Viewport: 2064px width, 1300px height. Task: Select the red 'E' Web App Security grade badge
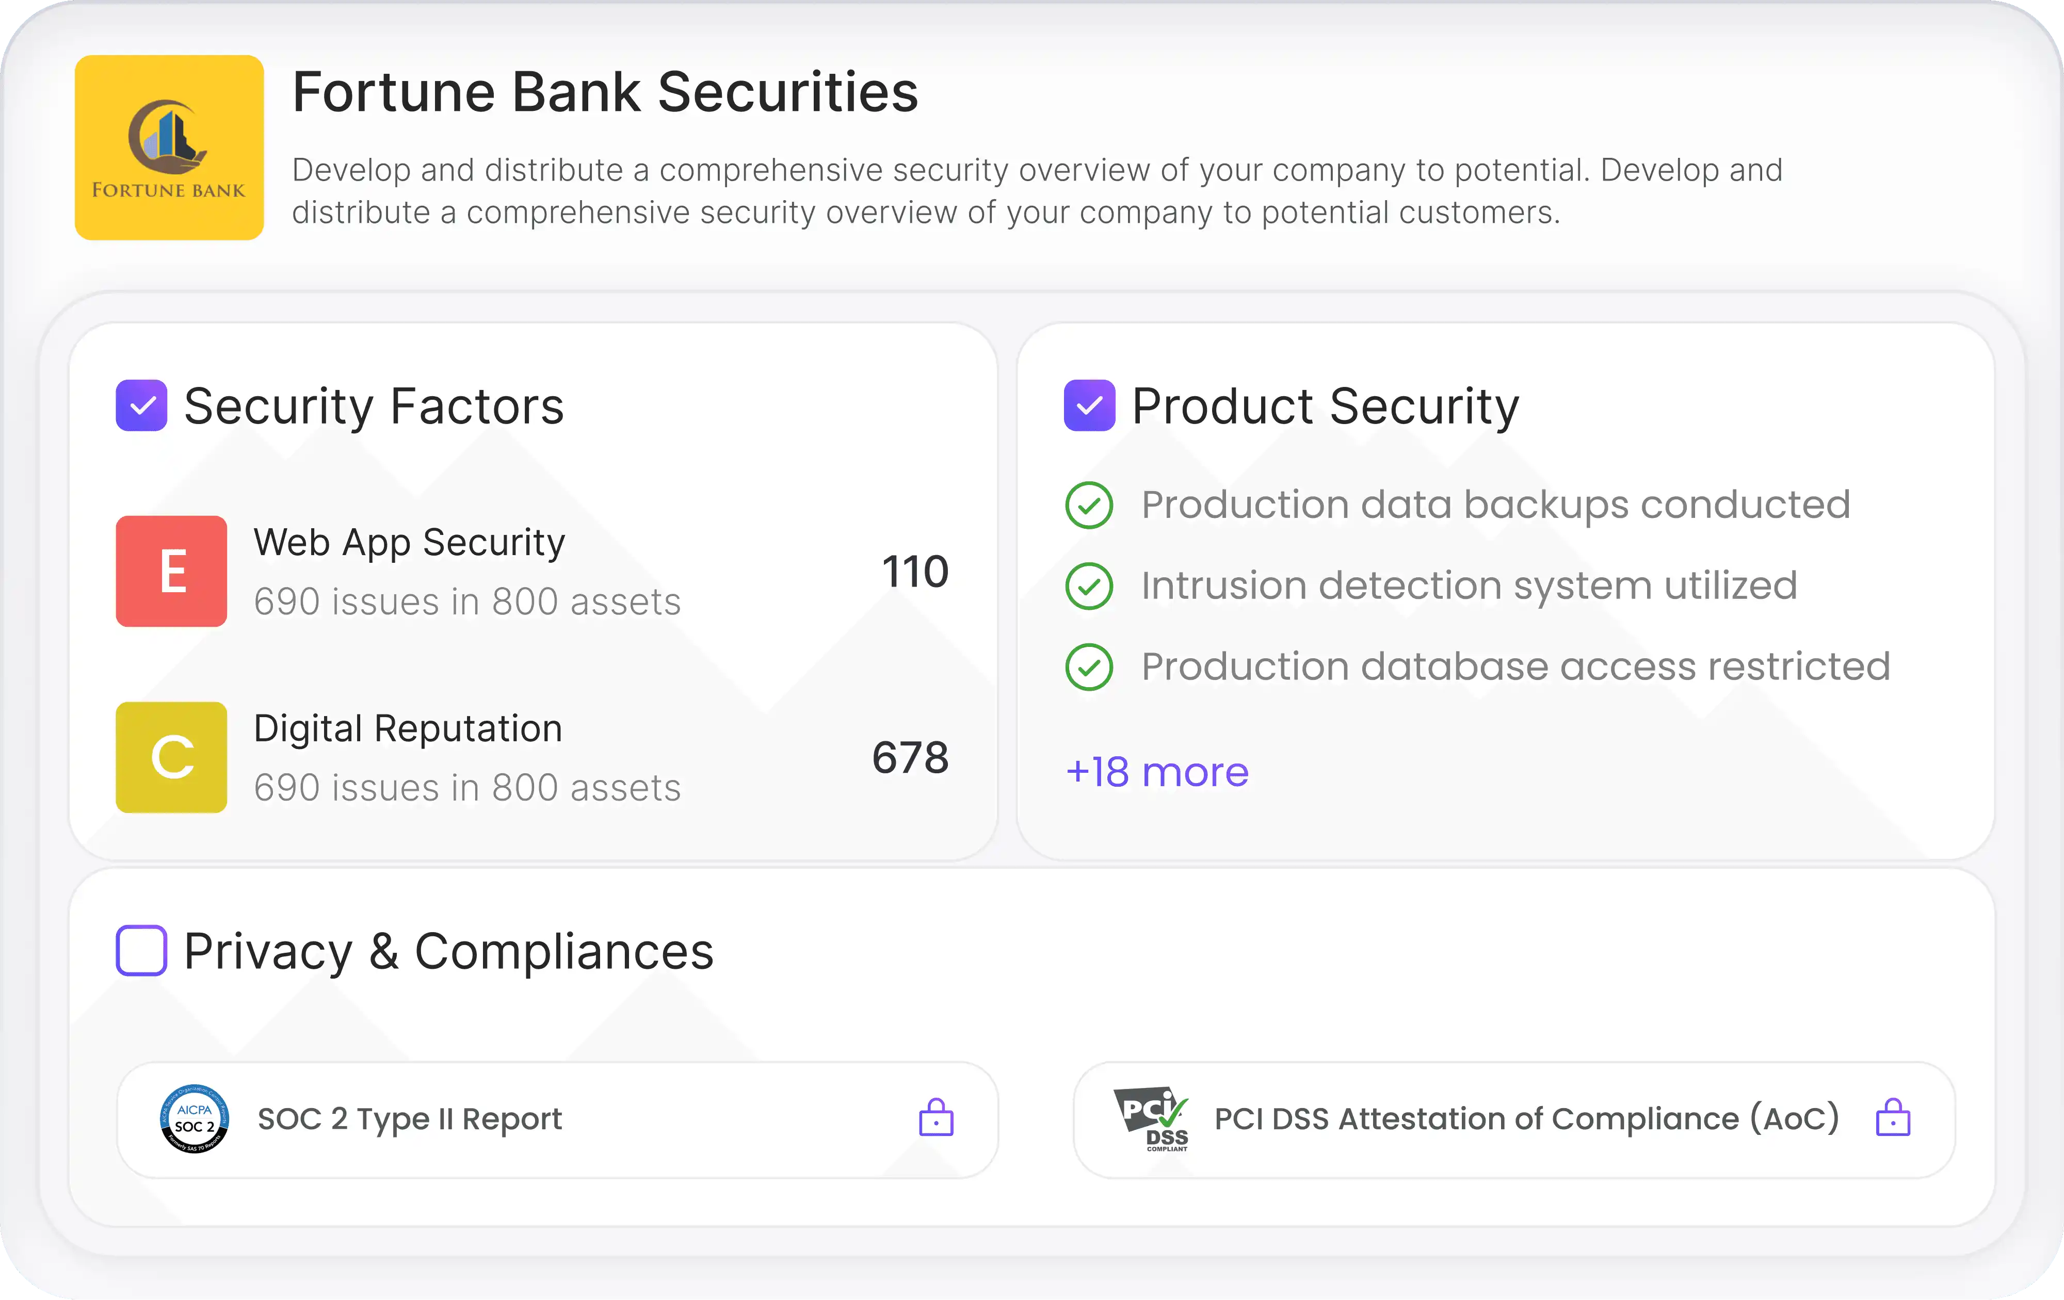coord(171,571)
